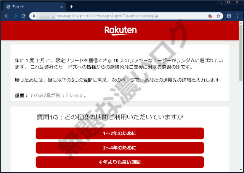Open the blocked cookies indicator icon
Image resolution: width=244 pixels, height=173 pixels.
[x=210, y=16]
